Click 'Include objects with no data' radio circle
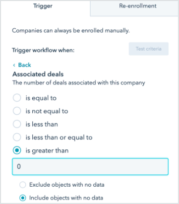Screen dimensions: 179x204 (23, 198)
